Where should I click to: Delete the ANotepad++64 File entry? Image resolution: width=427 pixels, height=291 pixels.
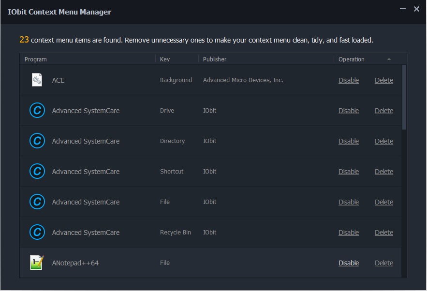(384, 263)
